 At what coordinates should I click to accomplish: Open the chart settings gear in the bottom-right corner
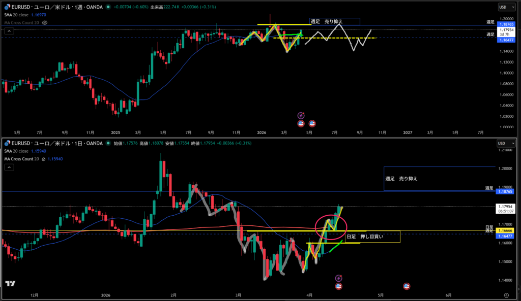[x=506, y=294]
